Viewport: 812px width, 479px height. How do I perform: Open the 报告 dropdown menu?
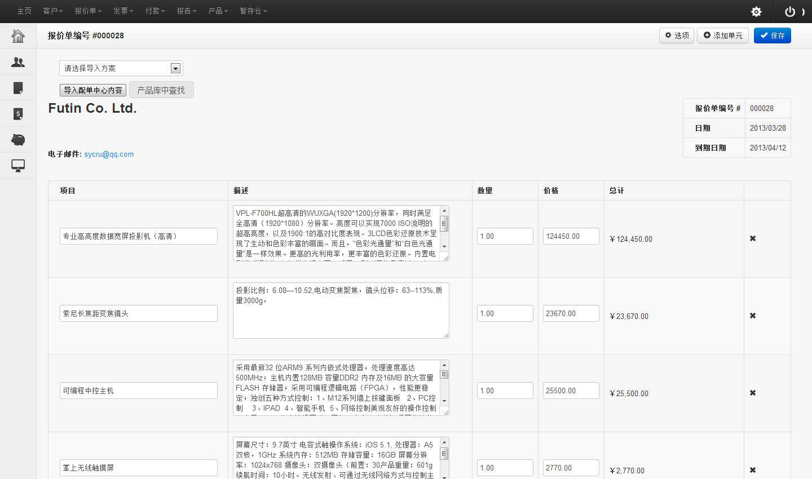[x=187, y=11]
